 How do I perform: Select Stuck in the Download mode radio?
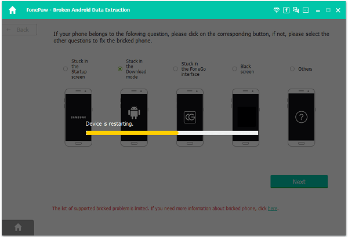tap(120, 69)
